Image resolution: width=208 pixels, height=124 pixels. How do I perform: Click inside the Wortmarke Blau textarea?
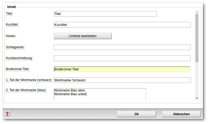tap(100, 94)
